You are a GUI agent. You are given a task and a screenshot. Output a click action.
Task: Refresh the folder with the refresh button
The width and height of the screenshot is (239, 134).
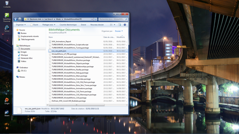(x=95, y=19)
